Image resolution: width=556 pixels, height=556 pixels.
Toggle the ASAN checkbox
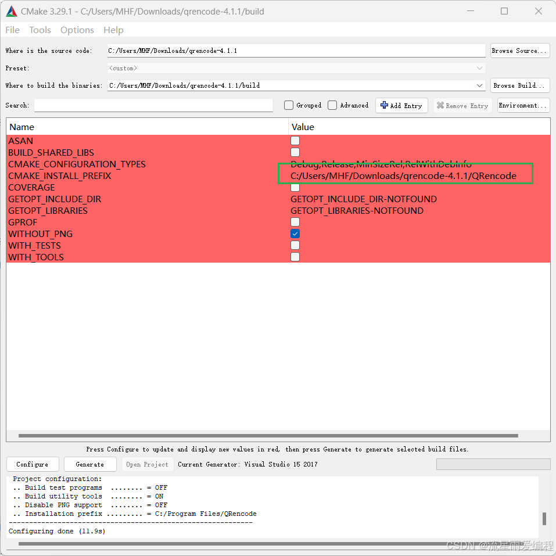tap(295, 141)
